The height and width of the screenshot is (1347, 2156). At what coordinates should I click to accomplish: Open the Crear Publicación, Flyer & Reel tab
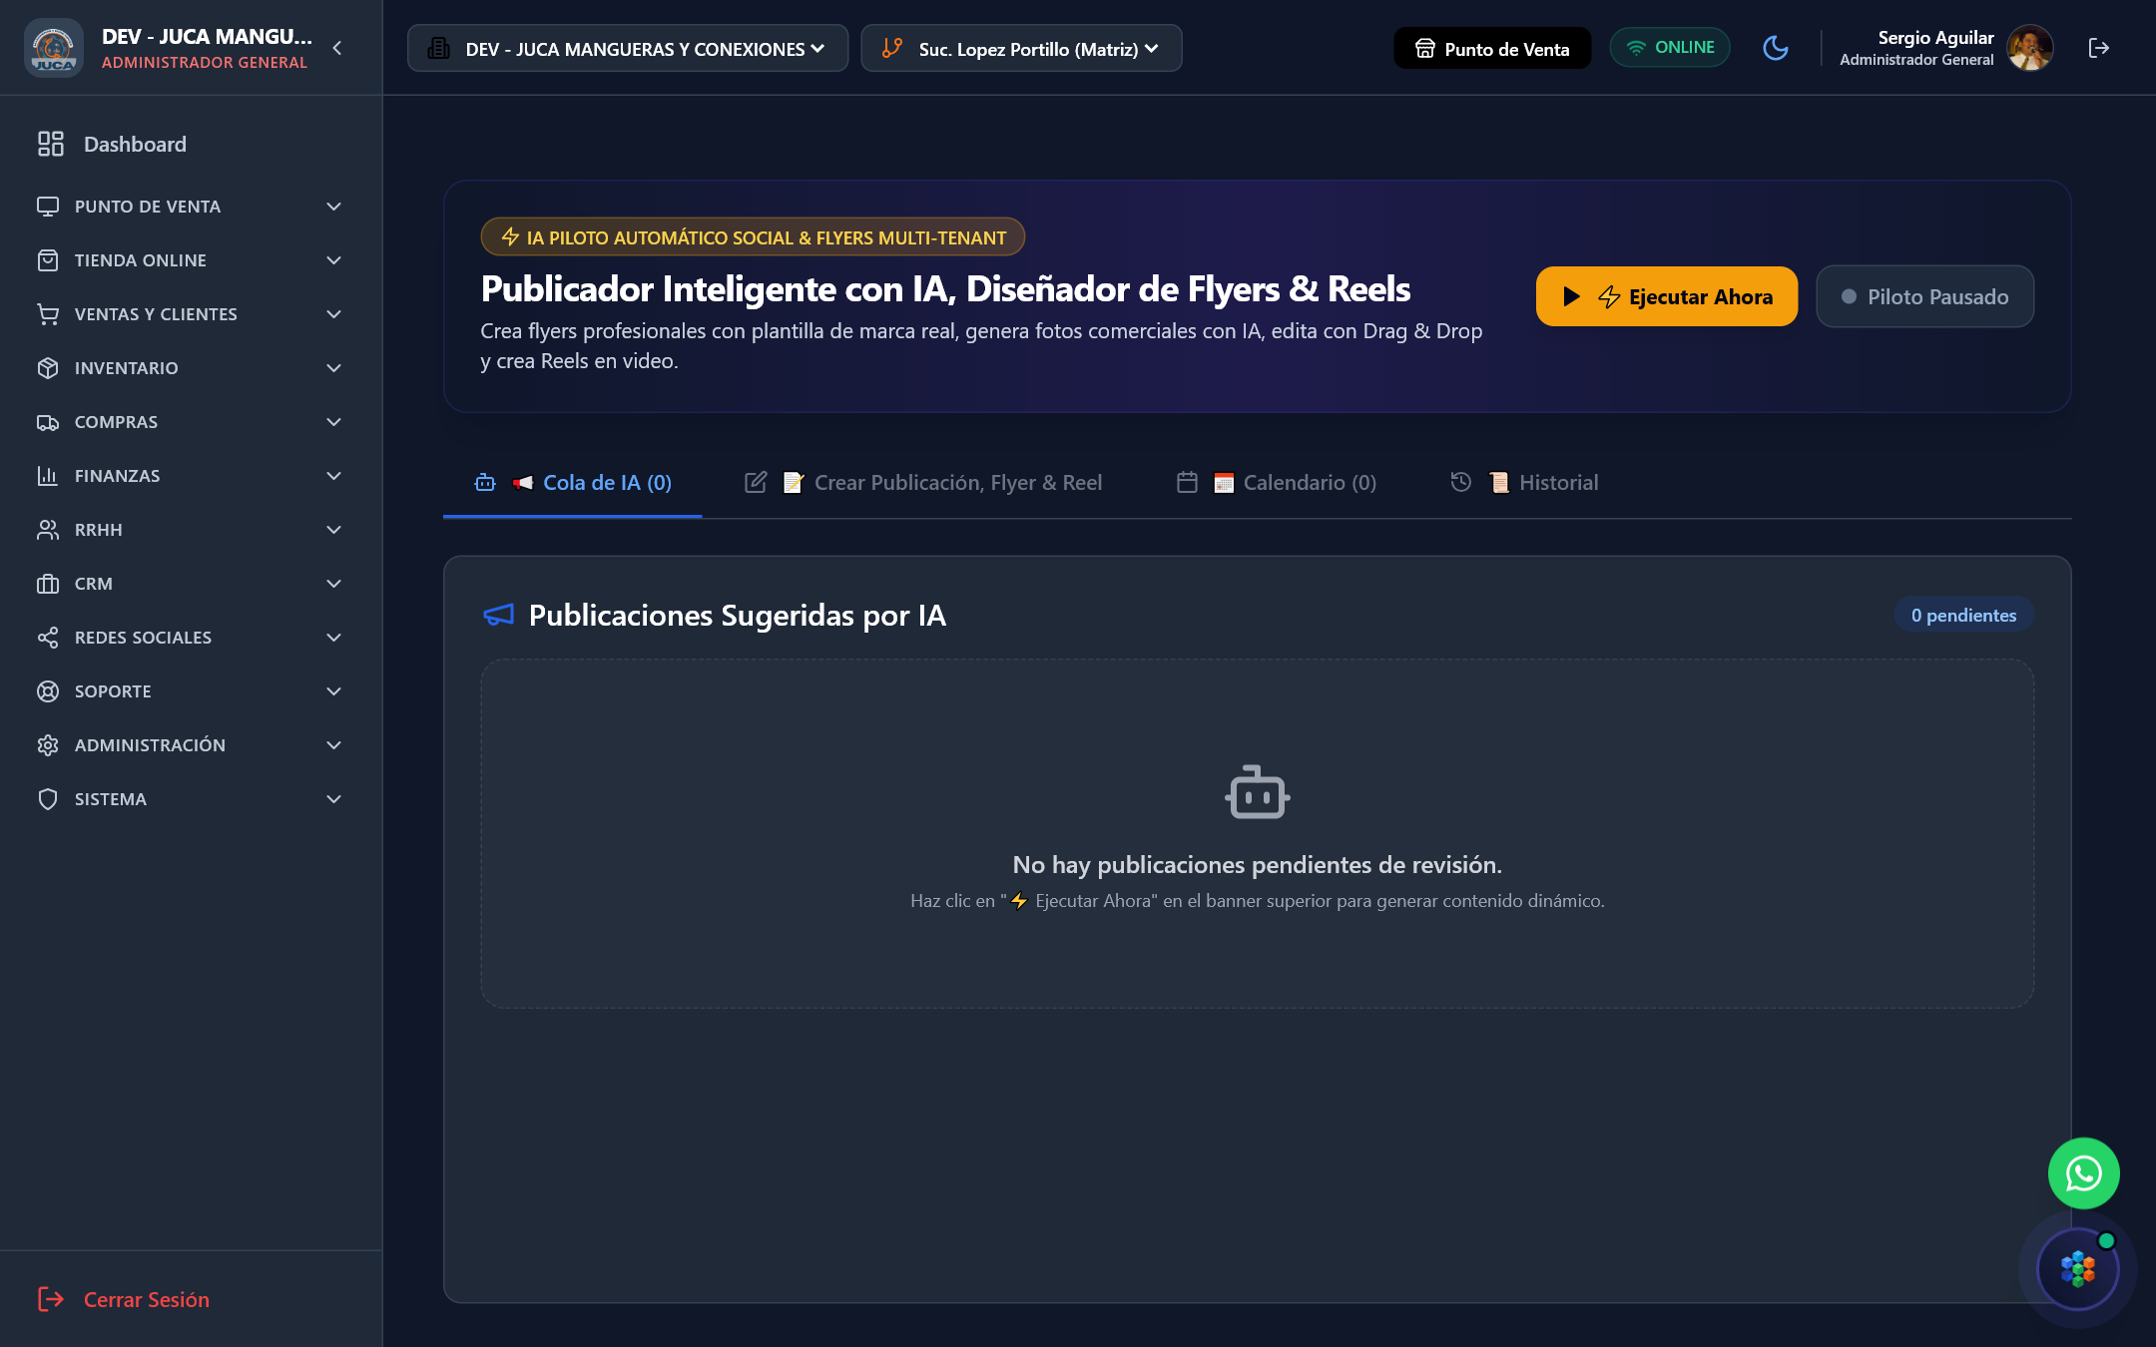[923, 483]
